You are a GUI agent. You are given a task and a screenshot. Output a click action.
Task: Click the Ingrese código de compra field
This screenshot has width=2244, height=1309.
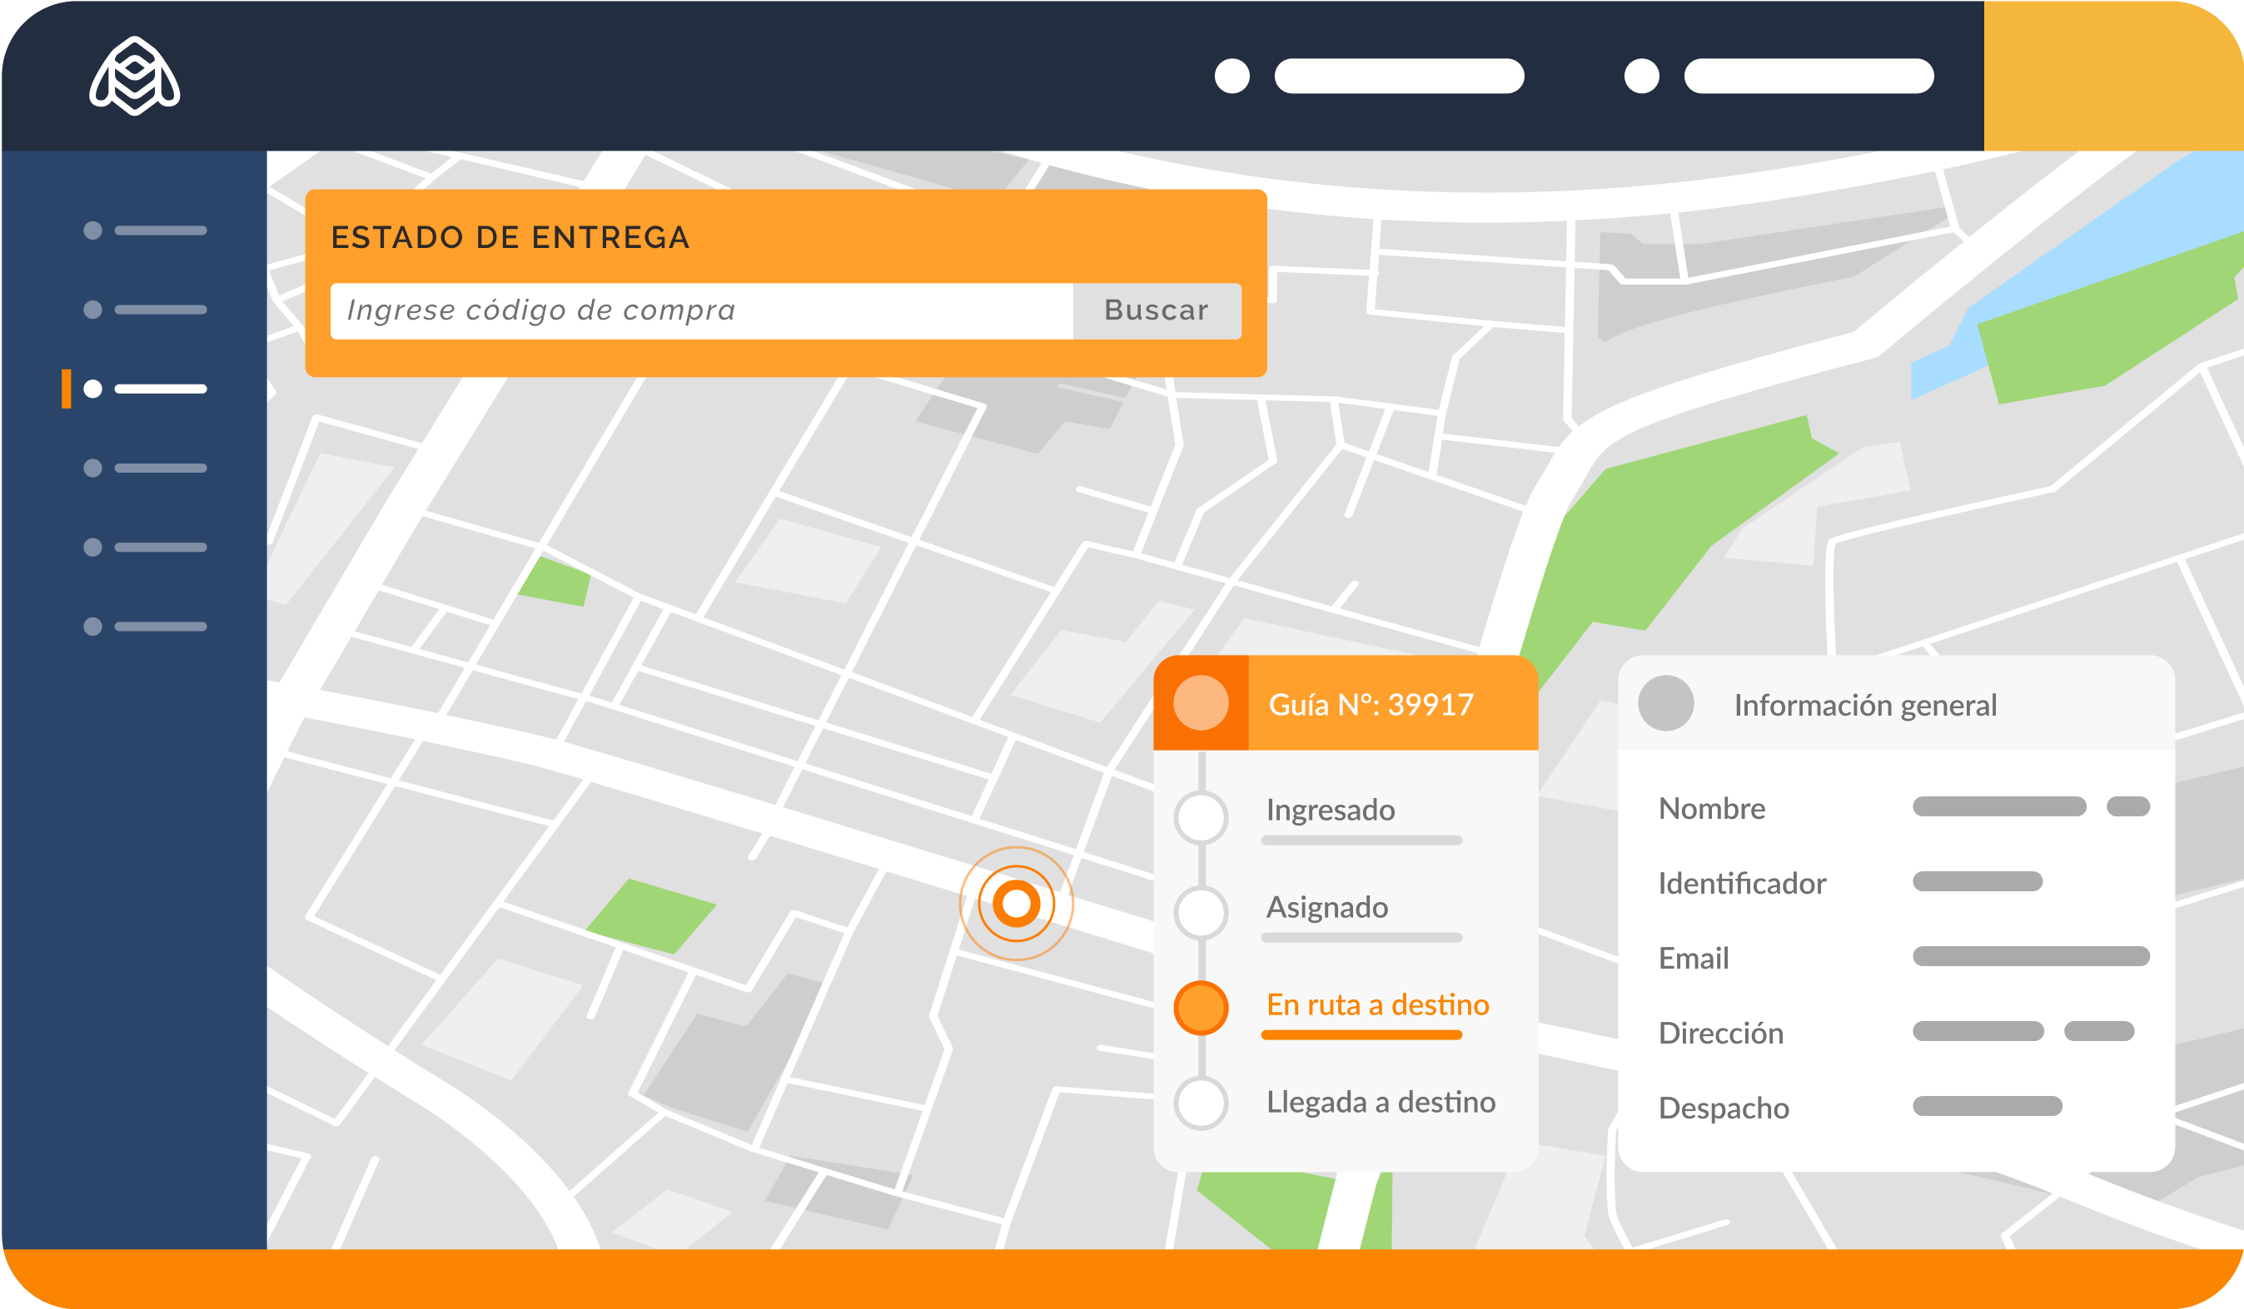701,310
